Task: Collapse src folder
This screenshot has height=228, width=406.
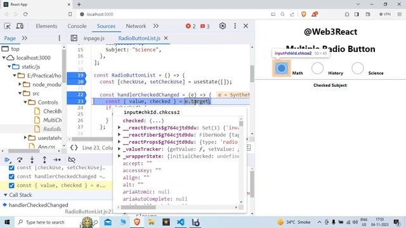Action: click(x=20, y=93)
